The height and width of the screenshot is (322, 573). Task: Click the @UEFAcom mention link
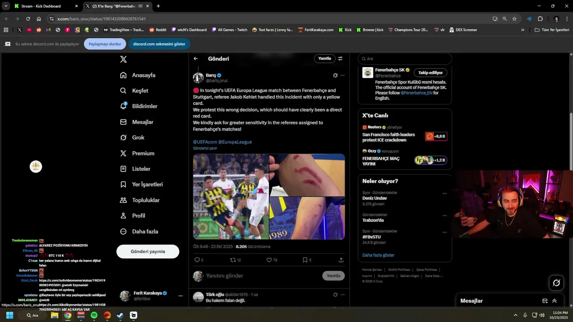(x=205, y=142)
